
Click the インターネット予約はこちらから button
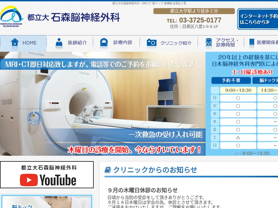point(258,19)
